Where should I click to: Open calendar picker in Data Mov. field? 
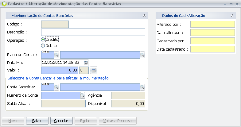click(x=86, y=63)
